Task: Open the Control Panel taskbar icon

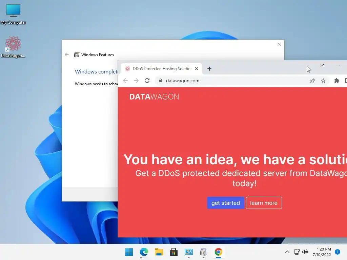Action: click(x=188, y=252)
